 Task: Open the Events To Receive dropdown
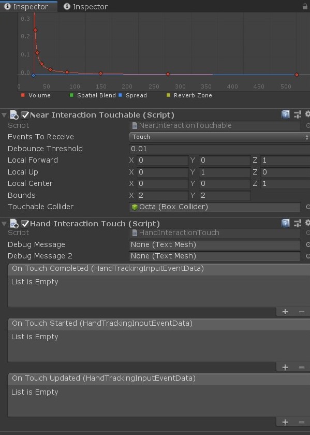[219, 137]
